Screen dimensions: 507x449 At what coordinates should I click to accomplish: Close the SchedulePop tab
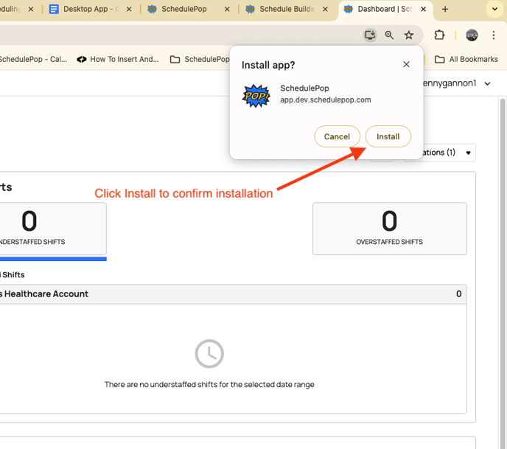pyautogui.click(x=227, y=9)
